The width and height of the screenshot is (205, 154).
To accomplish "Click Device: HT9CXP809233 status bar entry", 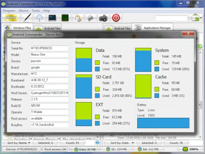I will 22,149.
